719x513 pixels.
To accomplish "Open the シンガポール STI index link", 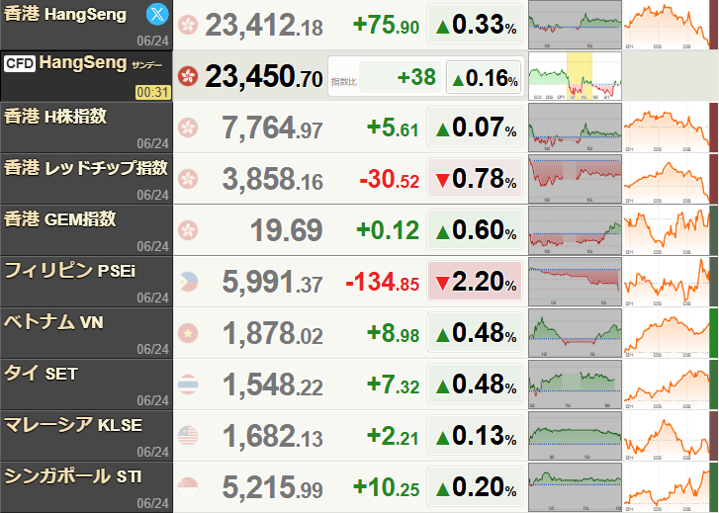I will point(73,475).
